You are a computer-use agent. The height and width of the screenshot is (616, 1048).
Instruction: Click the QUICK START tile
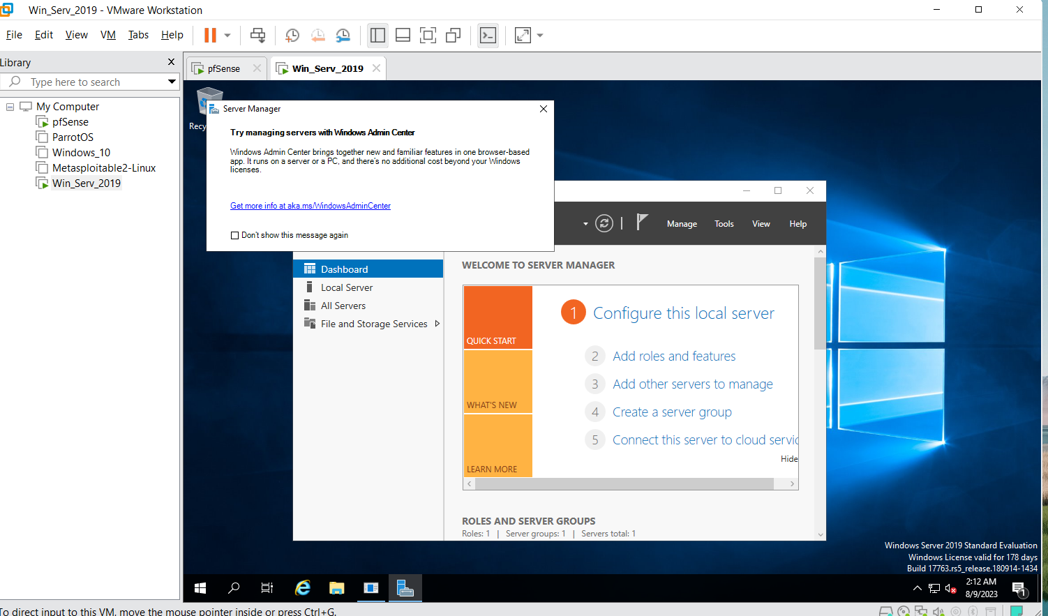[x=498, y=317]
